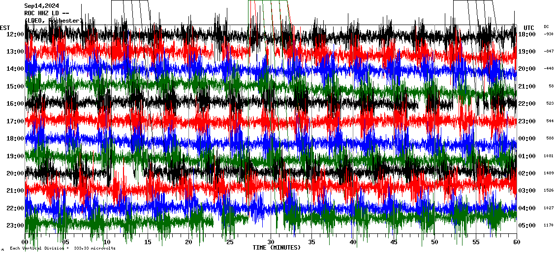Click the DC offset value -930

pyautogui.click(x=548, y=34)
